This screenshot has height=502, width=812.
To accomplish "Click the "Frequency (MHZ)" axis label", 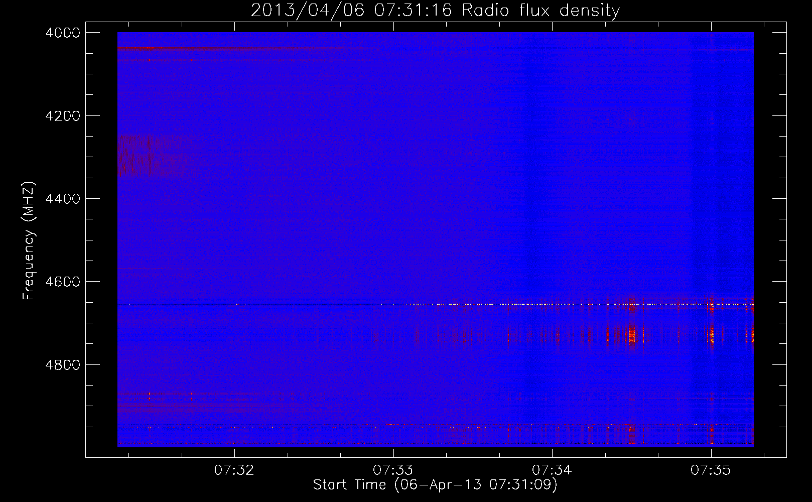I will click(x=29, y=241).
